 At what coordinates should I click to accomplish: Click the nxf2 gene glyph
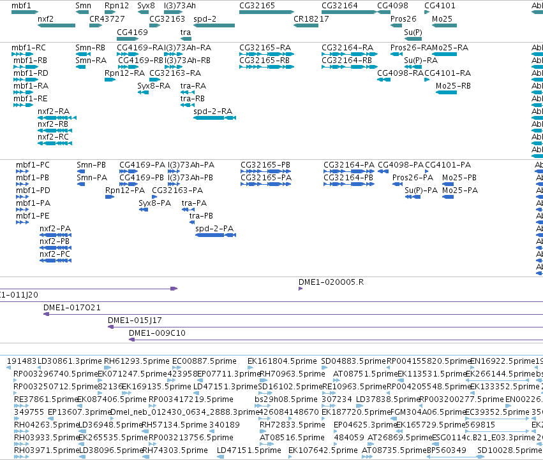(x=56, y=25)
